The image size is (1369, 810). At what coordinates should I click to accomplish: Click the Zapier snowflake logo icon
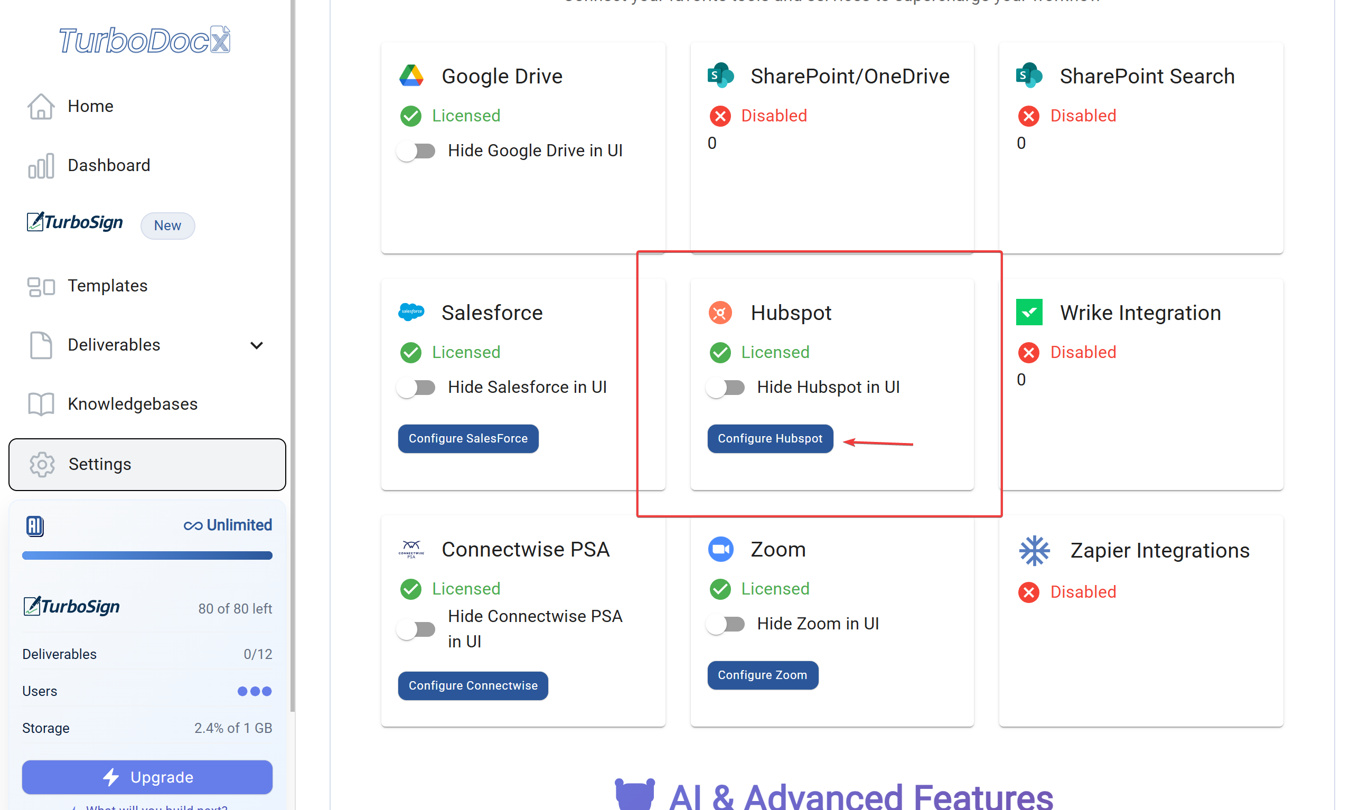[x=1034, y=551]
